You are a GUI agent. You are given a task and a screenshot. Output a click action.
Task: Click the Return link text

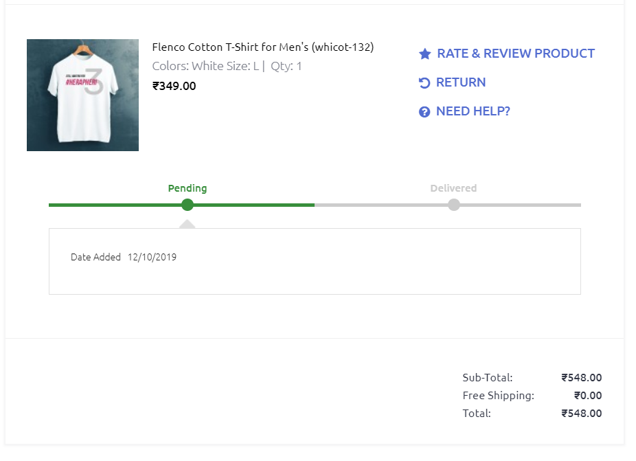[461, 82]
